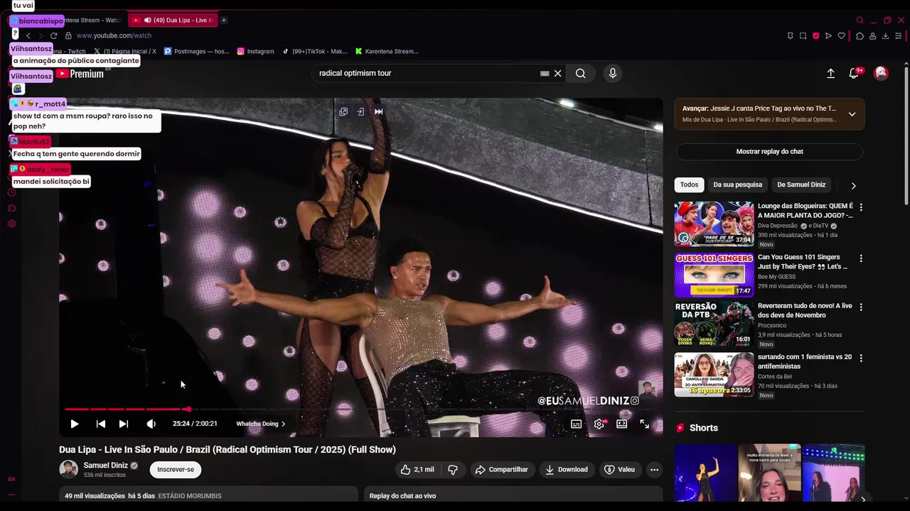Viewport: 910px width, 511px height.
Task: Click the Inscrever-se subscribe button
Action: coord(176,469)
